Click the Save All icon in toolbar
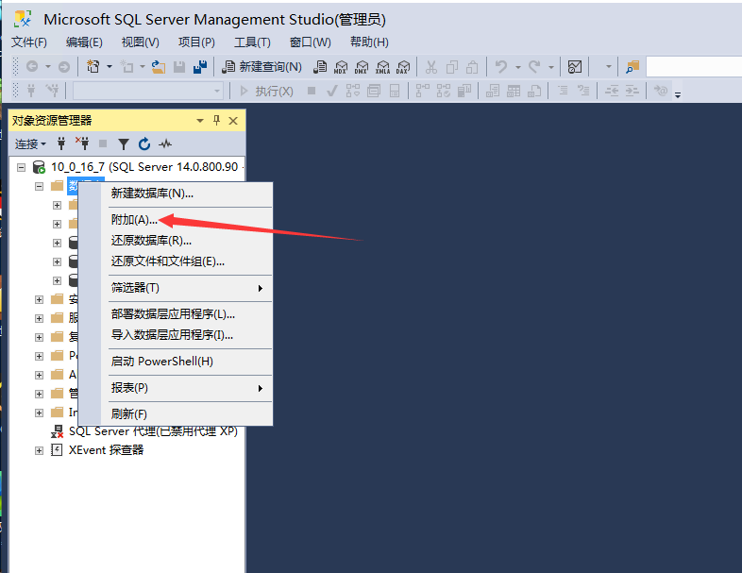The height and width of the screenshot is (573, 742). 200,66
